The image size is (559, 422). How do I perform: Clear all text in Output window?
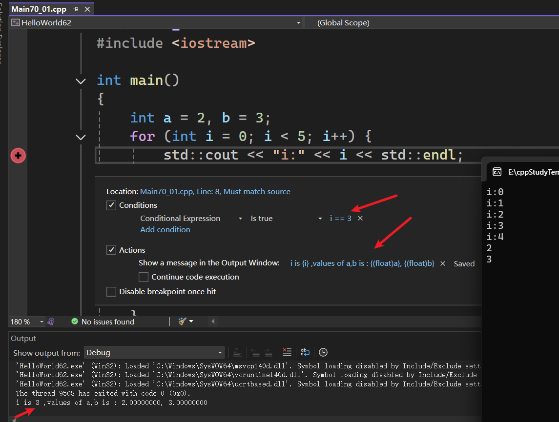[287, 352]
